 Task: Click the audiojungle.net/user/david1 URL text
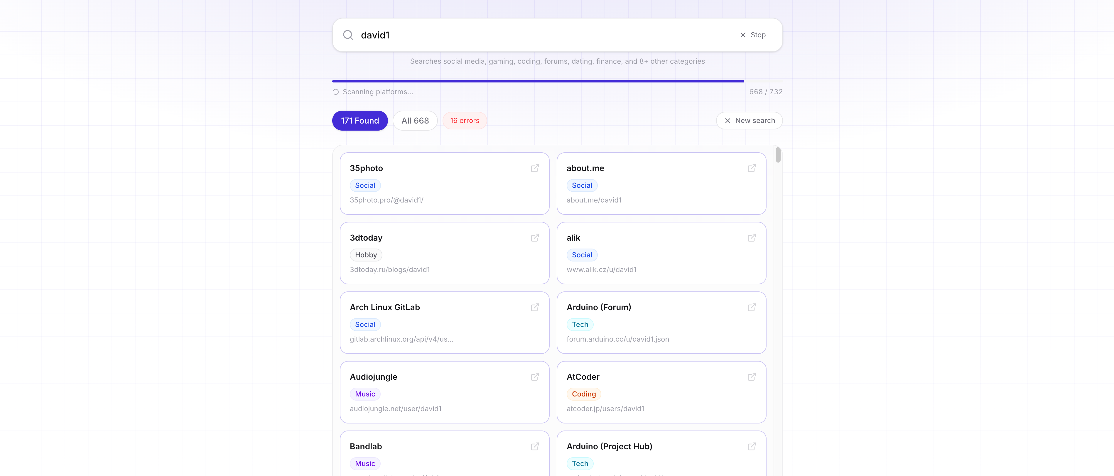click(x=395, y=409)
